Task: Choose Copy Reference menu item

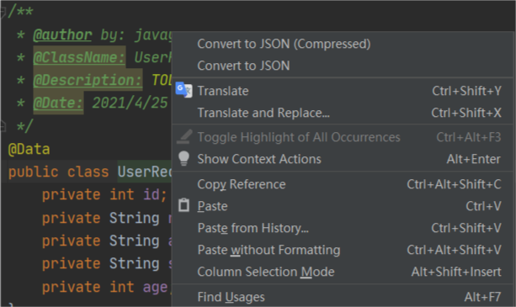Action: pos(343,184)
